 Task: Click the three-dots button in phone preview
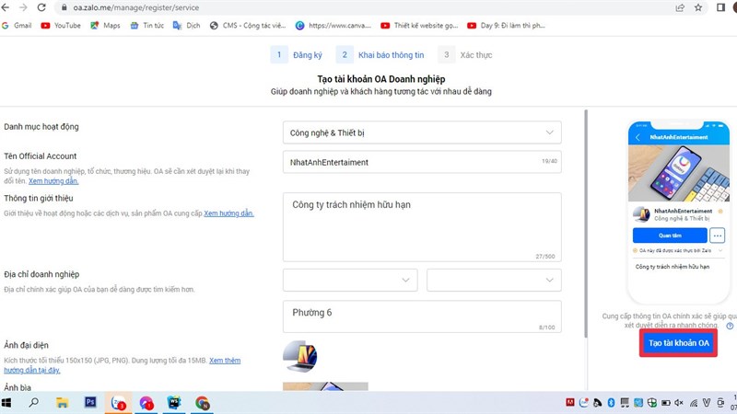pos(718,236)
